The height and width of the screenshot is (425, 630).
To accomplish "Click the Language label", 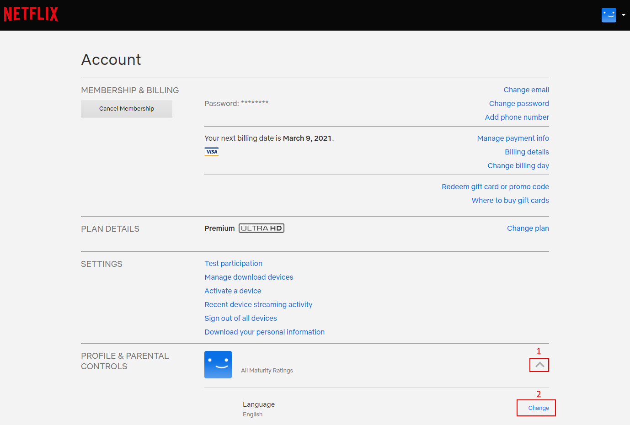I will (x=259, y=404).
